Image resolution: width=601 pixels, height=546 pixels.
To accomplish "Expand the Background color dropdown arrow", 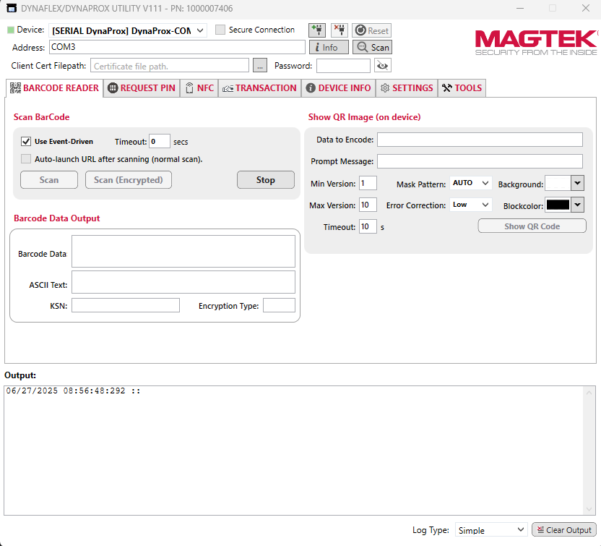I will pos(577,183).
